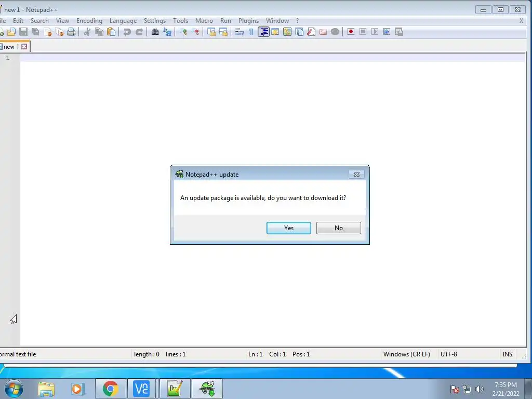This screenshot has height=399, width=532.
Task: Open Folder as Workspace icon
Action: tap(323, 32)
